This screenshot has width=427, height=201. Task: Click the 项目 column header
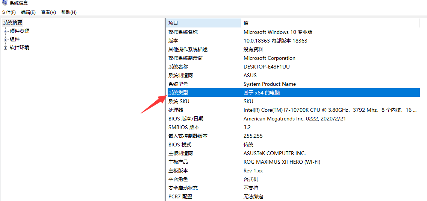204,23
